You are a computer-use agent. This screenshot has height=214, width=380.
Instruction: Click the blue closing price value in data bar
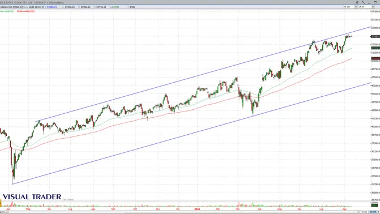[x=52, y=7]
